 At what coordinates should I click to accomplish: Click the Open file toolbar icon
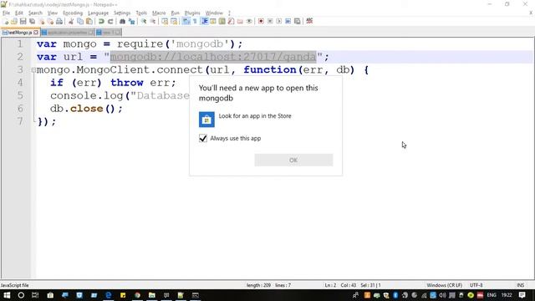(x=14, y=21)
